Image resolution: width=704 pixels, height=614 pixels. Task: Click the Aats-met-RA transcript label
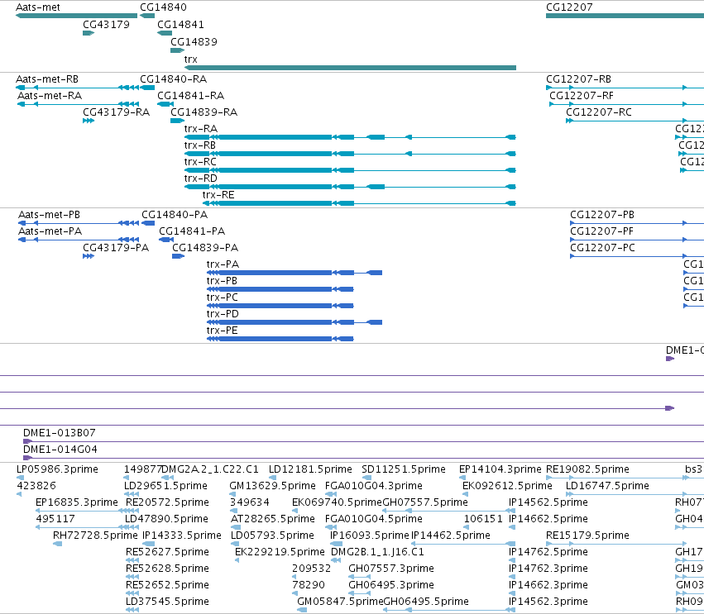pos(50,96)
